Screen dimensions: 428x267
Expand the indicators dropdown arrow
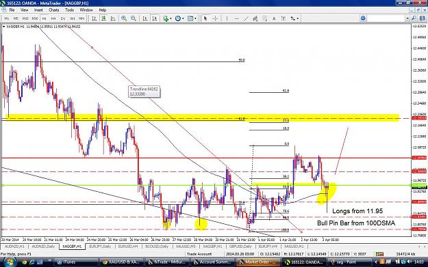(x=171, y=18)
